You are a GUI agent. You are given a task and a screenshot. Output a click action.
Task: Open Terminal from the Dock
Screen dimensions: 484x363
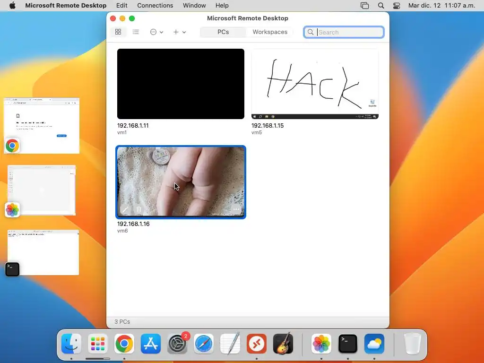pyautogui.click(x=348, y=344)
